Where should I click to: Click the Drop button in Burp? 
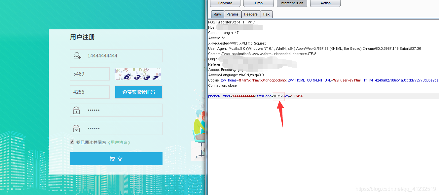[x=259, y=3]
